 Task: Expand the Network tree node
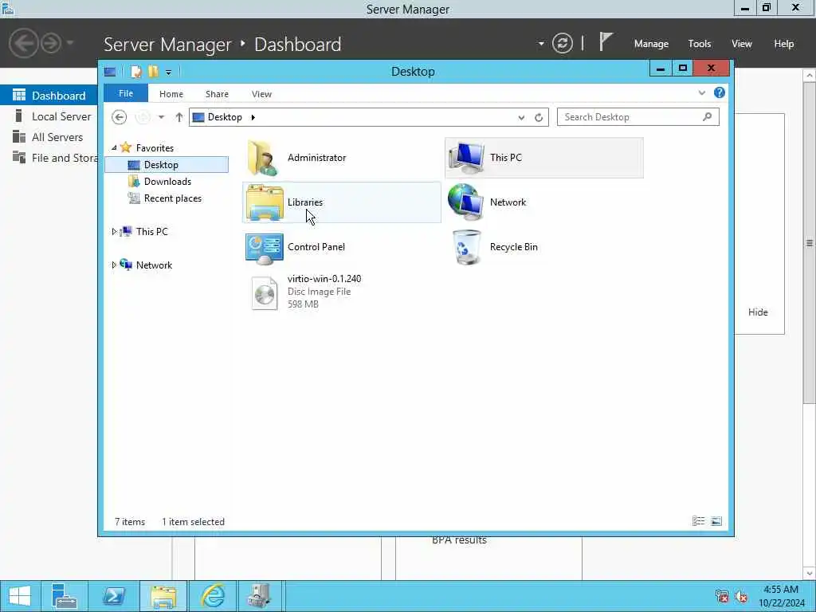[x=114, y=265]
